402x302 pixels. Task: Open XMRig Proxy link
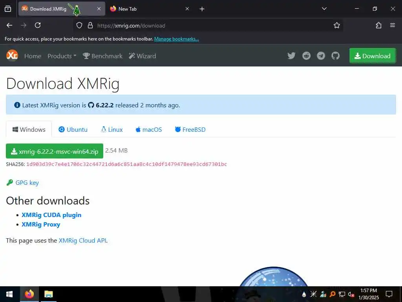pos(41,225)
